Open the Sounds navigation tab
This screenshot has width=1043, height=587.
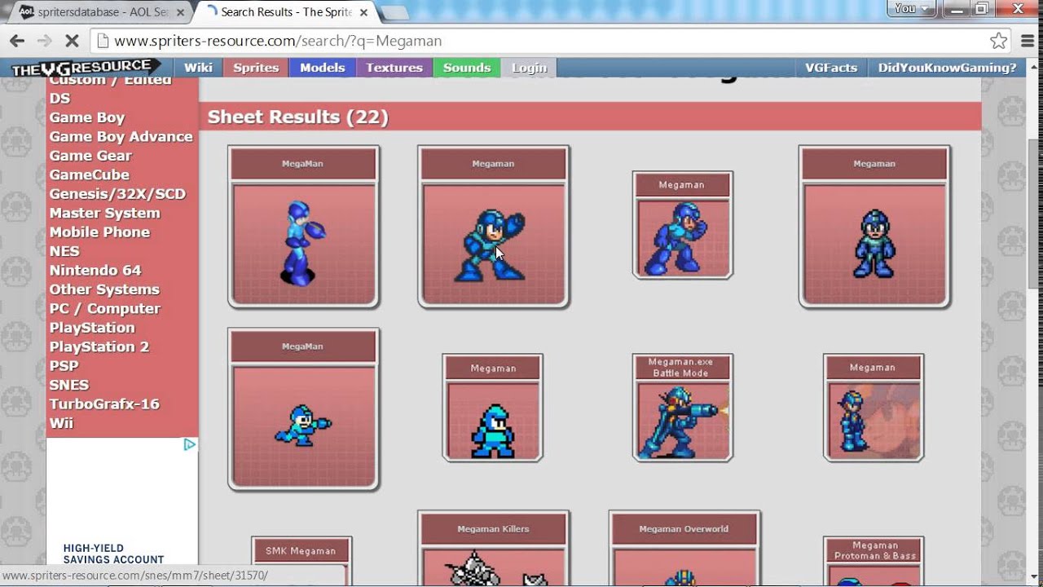[x=467, y=68]
